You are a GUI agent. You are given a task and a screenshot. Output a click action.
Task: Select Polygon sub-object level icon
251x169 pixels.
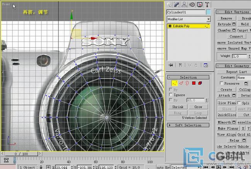tap(194, 83)
